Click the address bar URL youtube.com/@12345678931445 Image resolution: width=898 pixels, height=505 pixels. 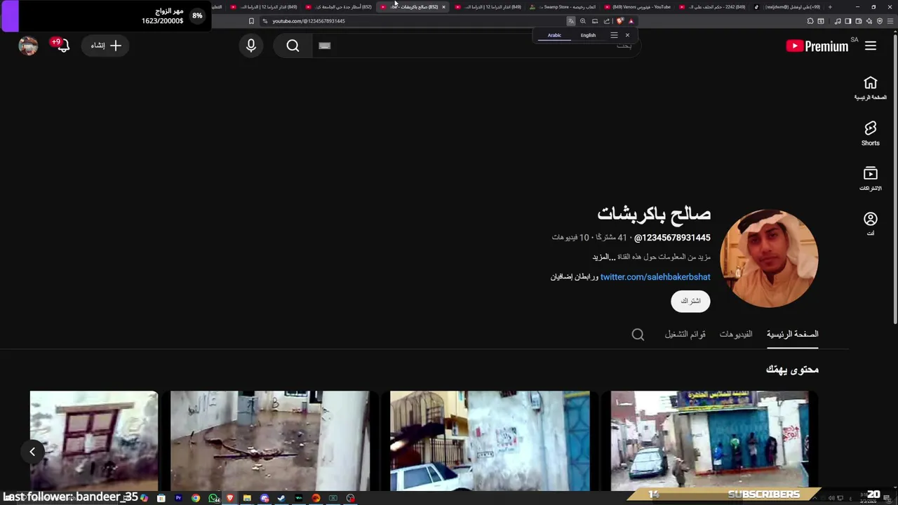point(309,21)
